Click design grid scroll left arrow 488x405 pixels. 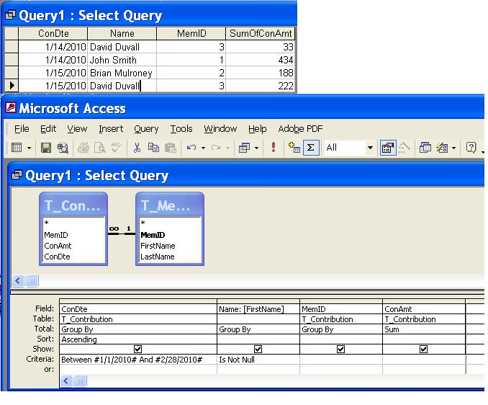tap(66, 380)
